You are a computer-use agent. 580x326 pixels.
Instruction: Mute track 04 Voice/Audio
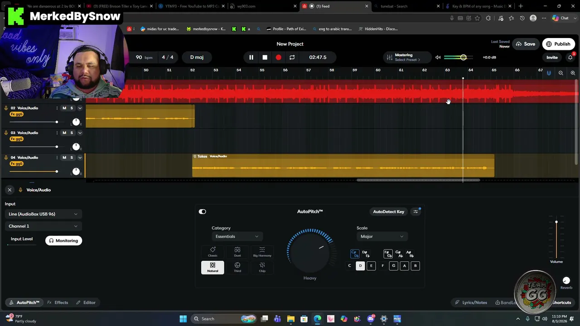(x=64, y=158)
